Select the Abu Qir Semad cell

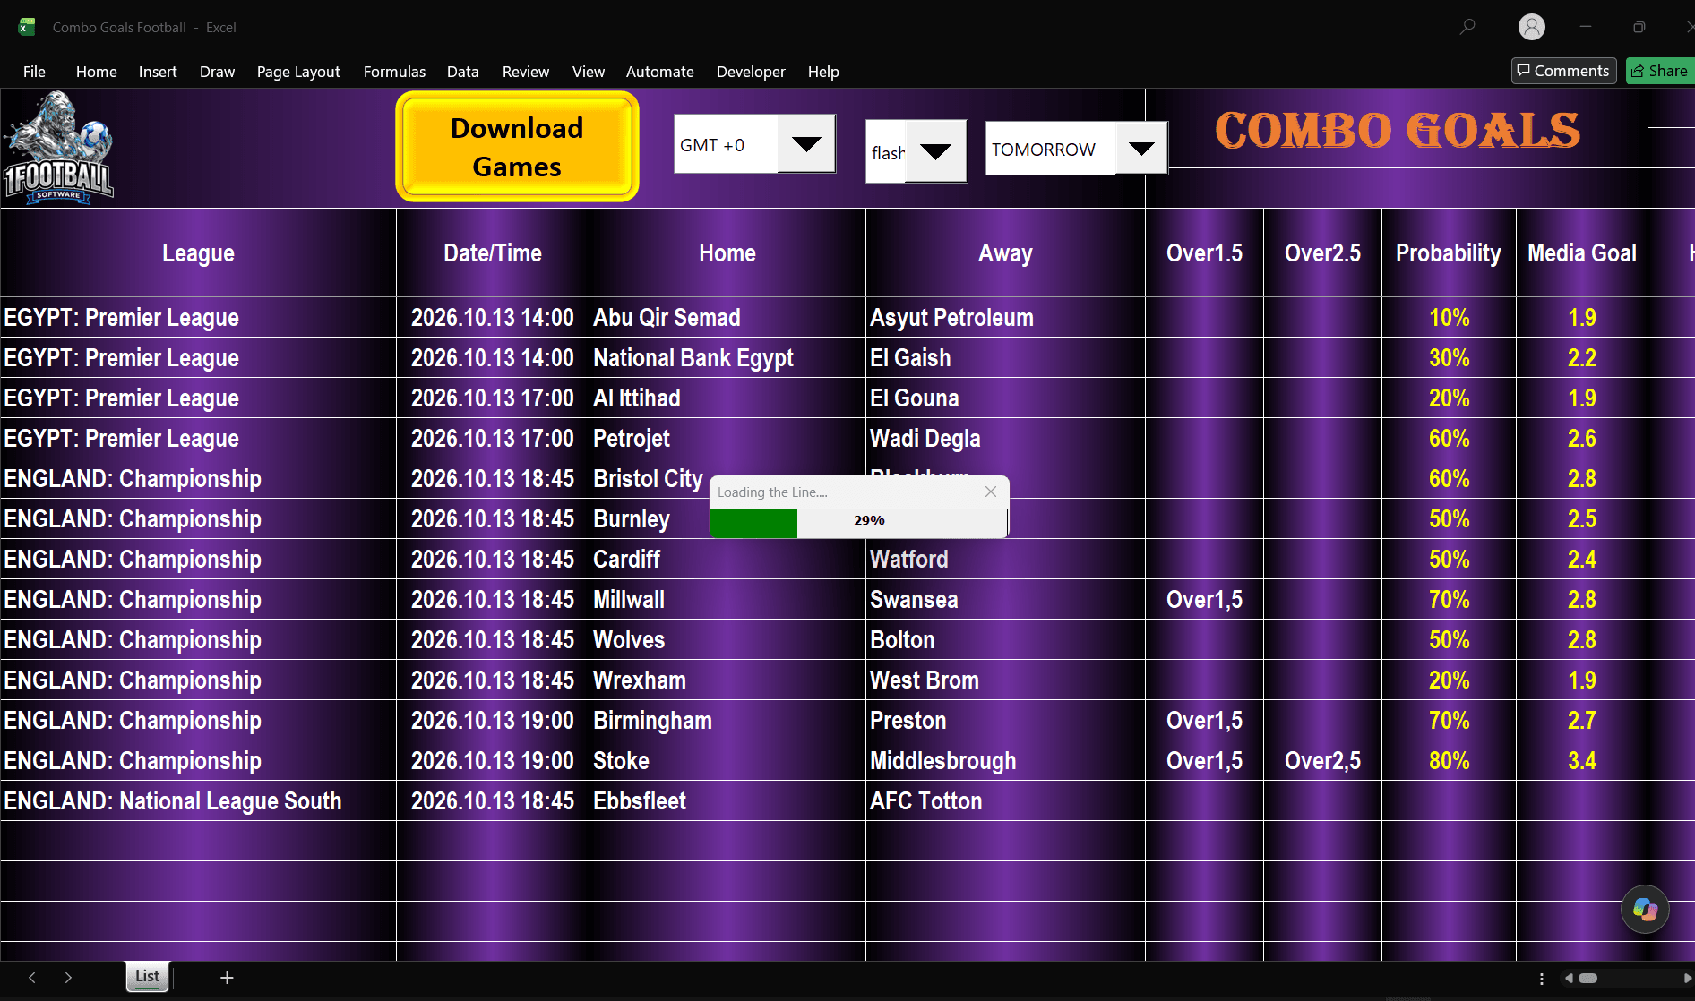click(727, 318)
